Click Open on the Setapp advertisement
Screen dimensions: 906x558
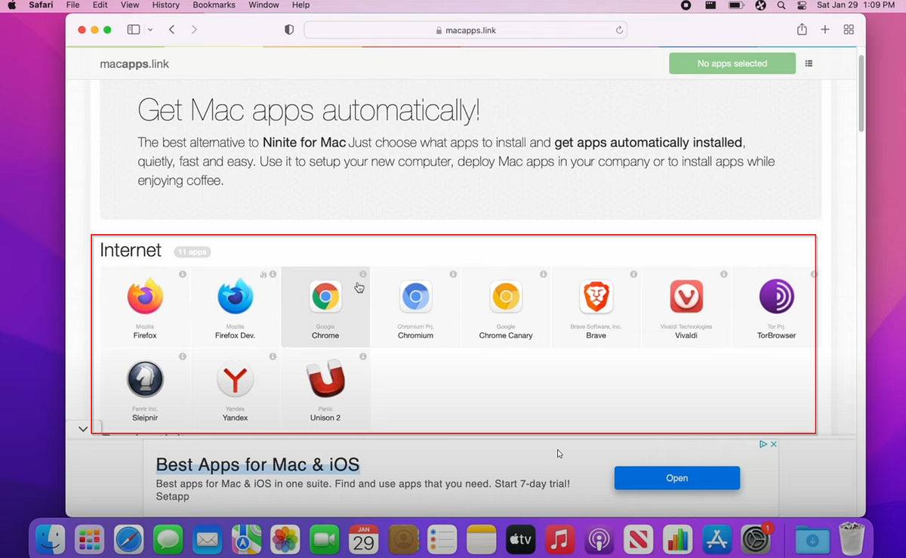pyautogui.click(x=676, y=478)
